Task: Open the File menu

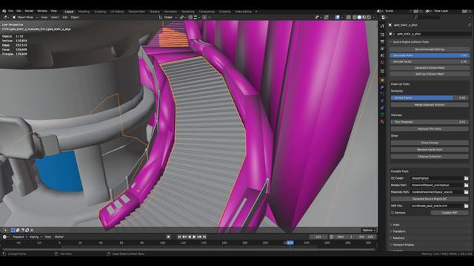Action: pyautogui.click(x=10, y=11)
